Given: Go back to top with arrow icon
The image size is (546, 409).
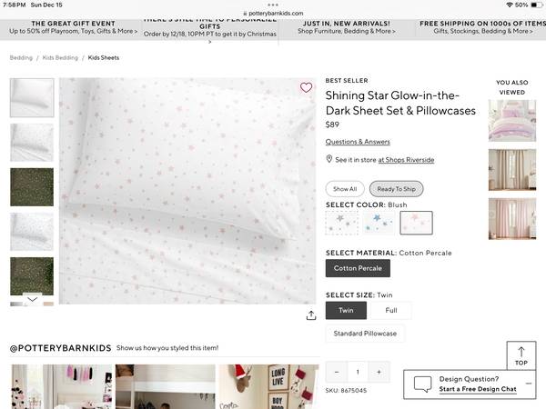Looking at the screenshot, I should point(521,355).
